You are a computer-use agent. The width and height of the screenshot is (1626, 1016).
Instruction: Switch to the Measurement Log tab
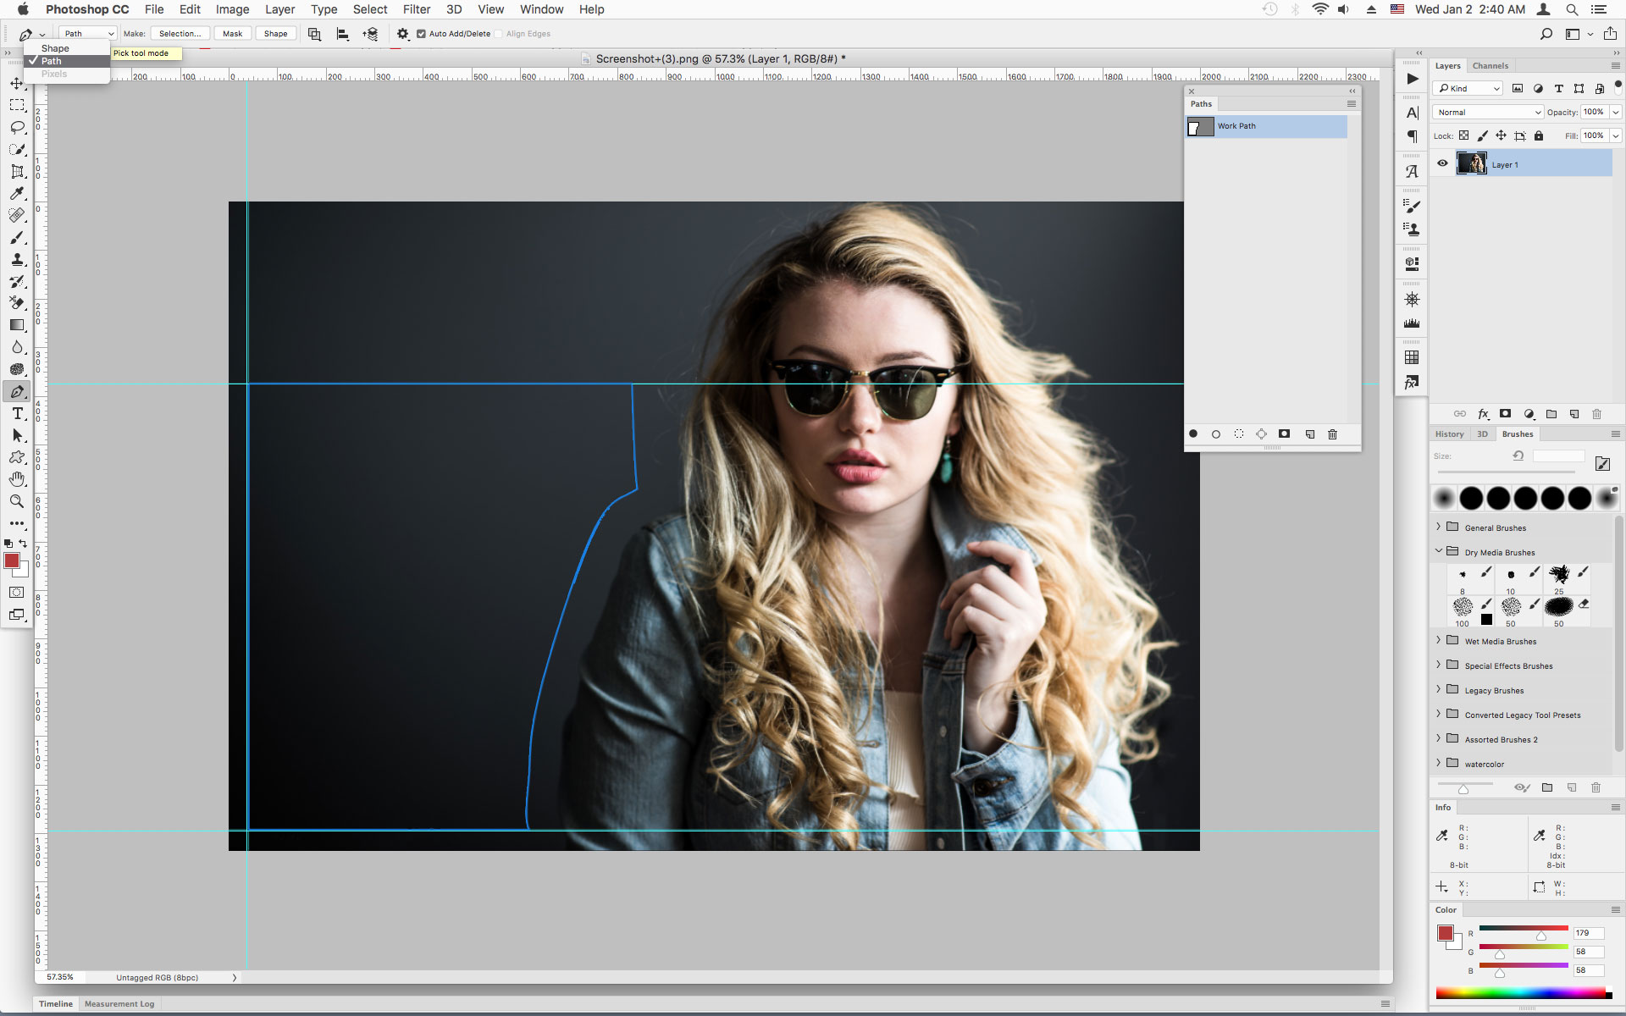point(119,1004)
